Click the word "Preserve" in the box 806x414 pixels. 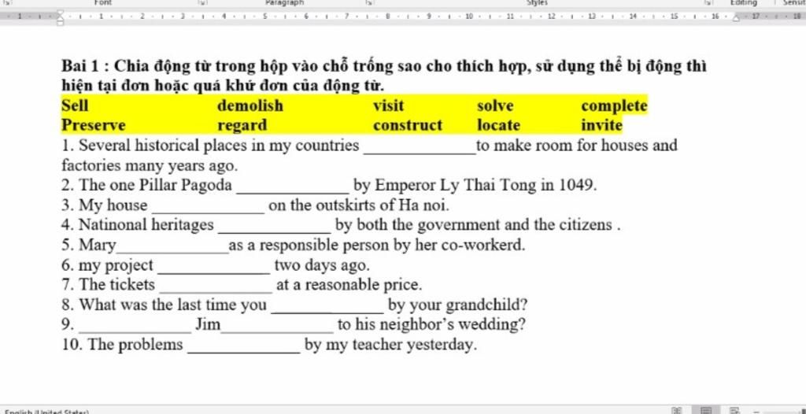tap(94, 125)
